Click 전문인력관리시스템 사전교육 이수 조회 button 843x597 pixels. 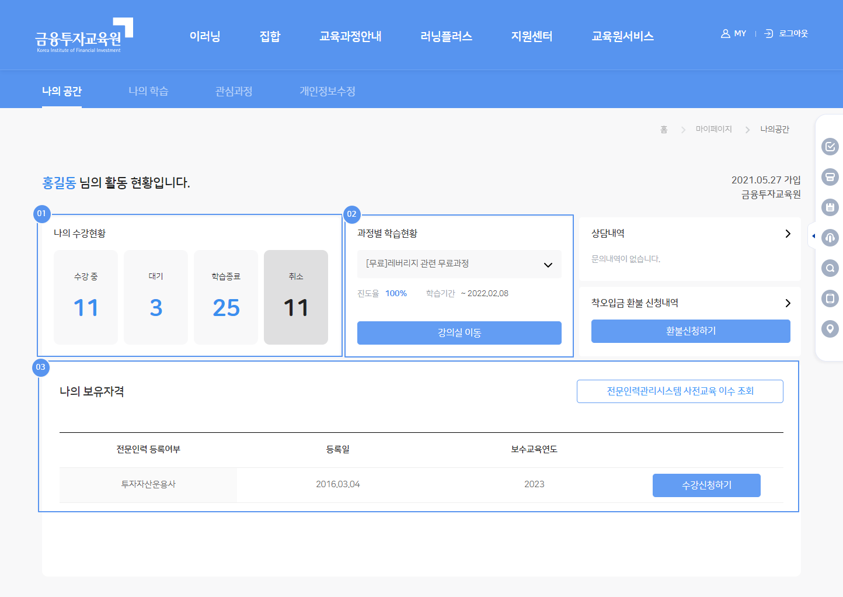point(680,391)
